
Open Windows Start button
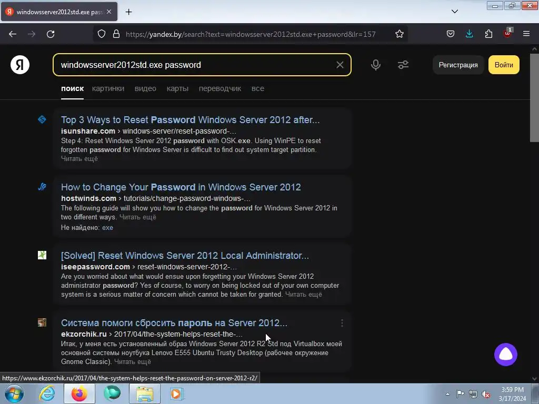(x=14, y=393)
